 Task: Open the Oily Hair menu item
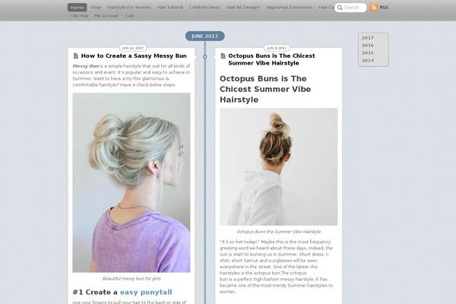(79, 16)
